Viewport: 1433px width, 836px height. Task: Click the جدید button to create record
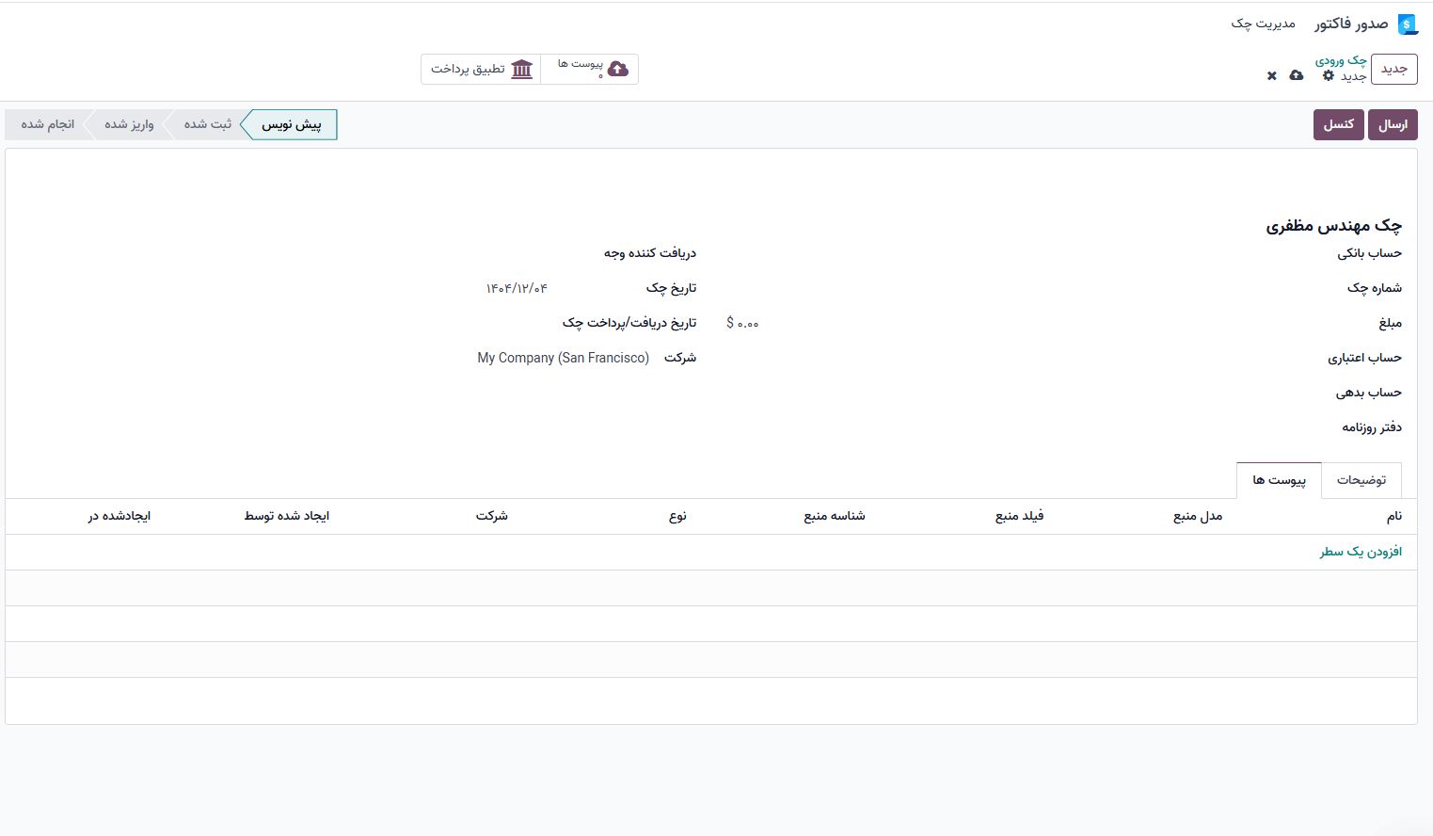(x=1393, y=69)
